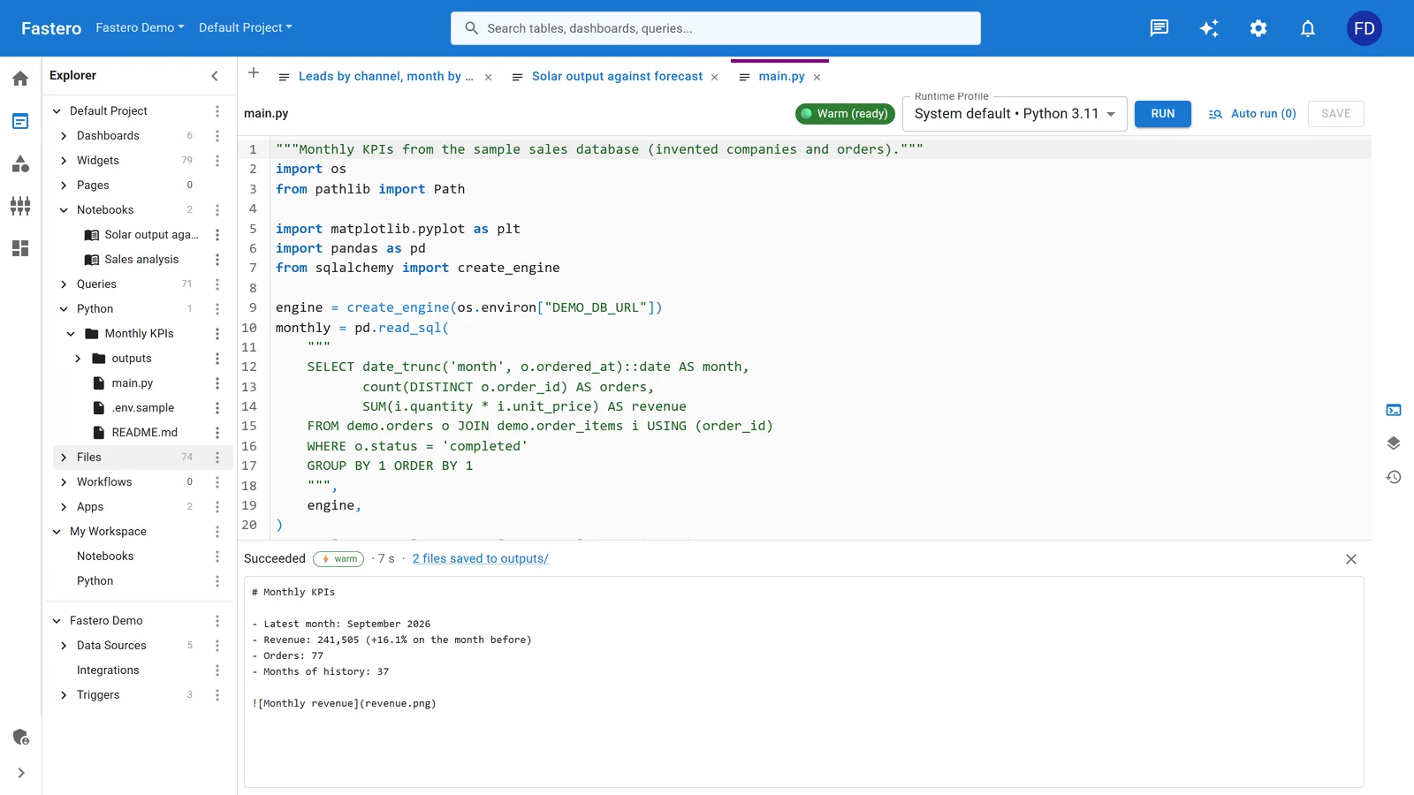Click the Auto run (0) button
Screen dimensions: 1414x795
point(1252,114)
